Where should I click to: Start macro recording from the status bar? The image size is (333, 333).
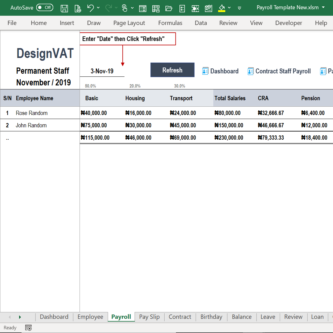click(28, 327)
